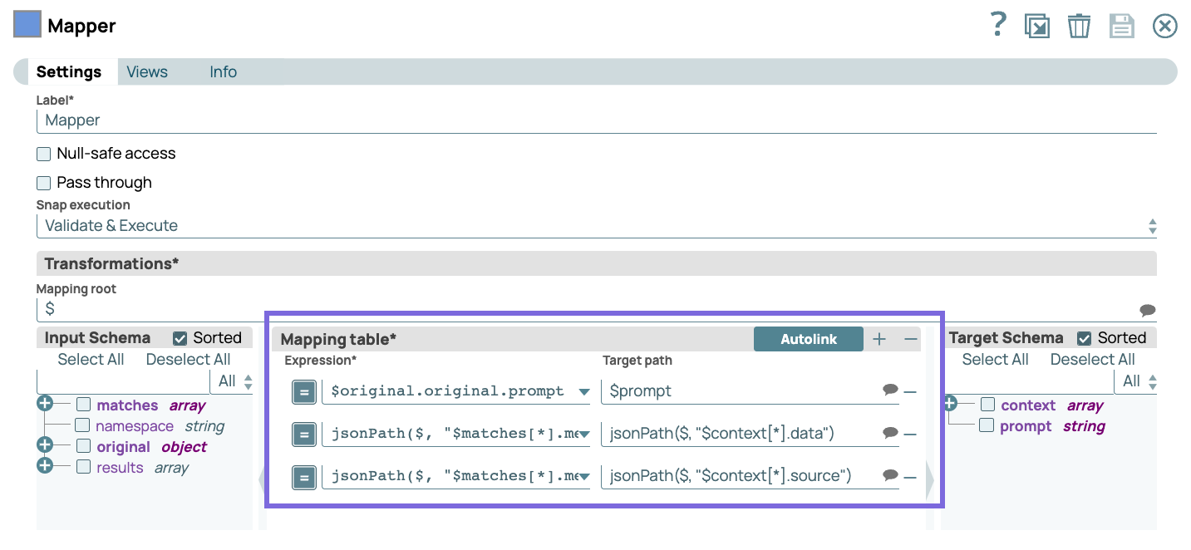This screenshot has width=1191, height=550.
Task: Enable Pass through checkbox
Action: click(44, 183)
